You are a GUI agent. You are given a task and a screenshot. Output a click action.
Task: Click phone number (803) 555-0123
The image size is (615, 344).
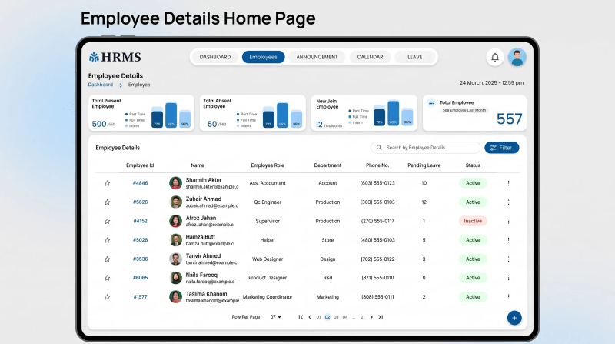(377, 183)
